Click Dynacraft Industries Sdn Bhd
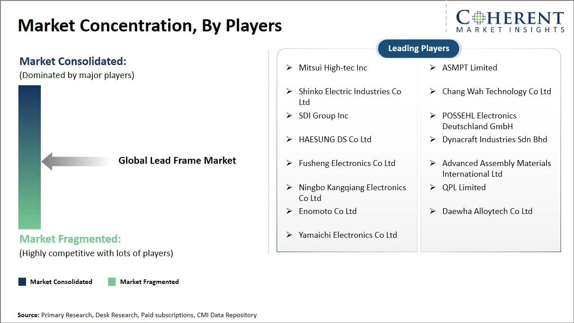The height and width of the screenshot is (323, 574). 495,140
